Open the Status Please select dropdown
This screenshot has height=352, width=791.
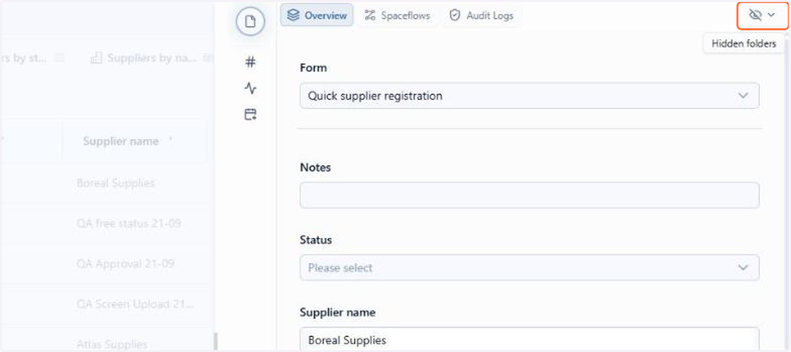pyautogui.click(x=529, y=268)
